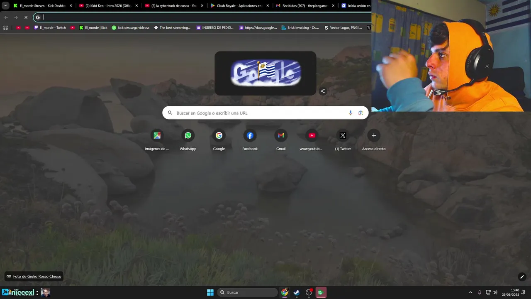Close the Kidd Keo Intro tab
This screenshot has width=531, height=299.
click(x=136, y=6)
